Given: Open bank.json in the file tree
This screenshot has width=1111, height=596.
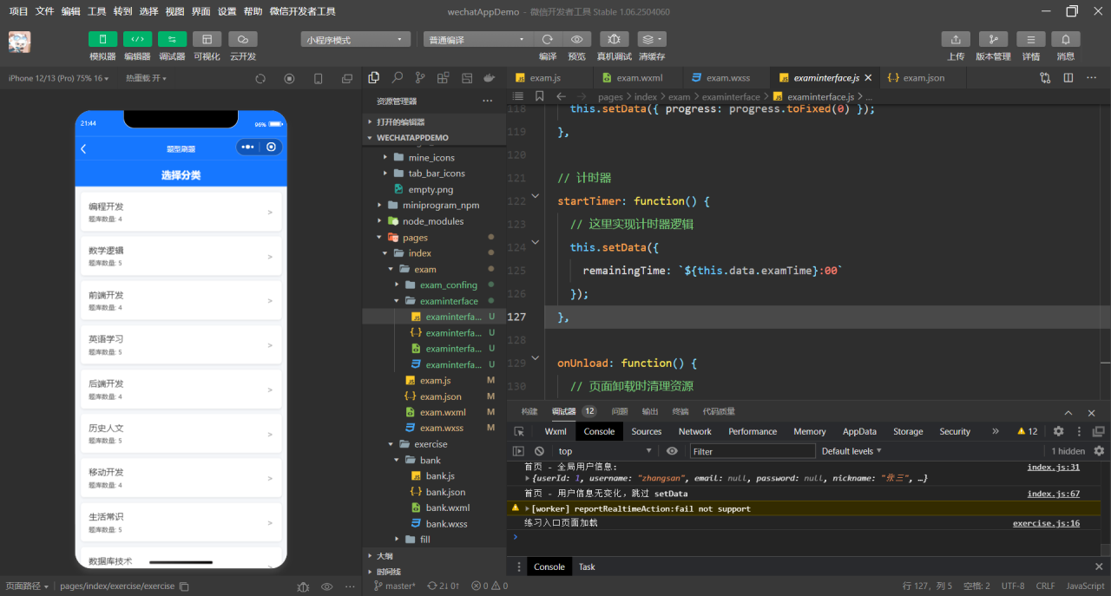Looking at the screenshot, I should click(x=434, y=492).
